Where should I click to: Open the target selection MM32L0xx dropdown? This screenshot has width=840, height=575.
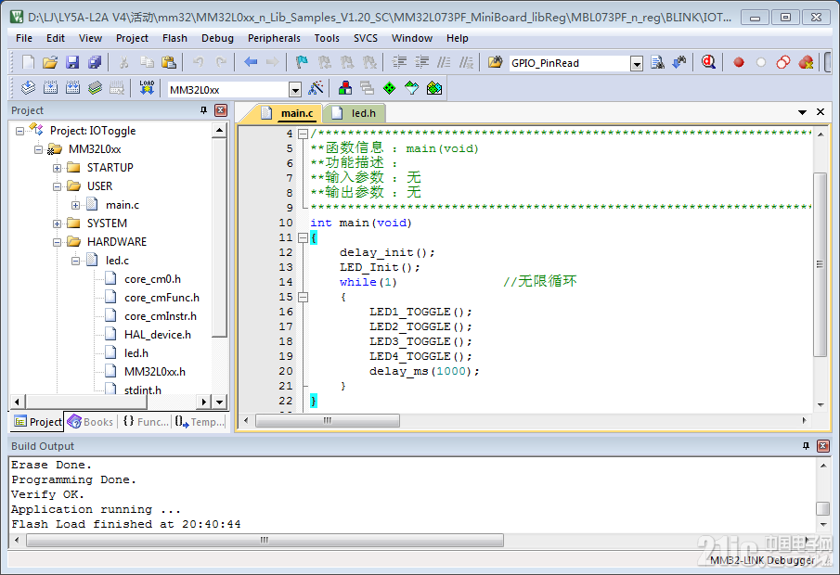(294, 89)
